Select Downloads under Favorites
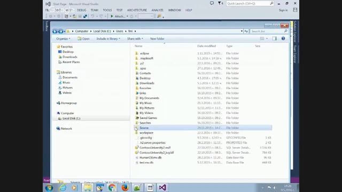Screen dimensions: 342x192 [x=70, y=57]
